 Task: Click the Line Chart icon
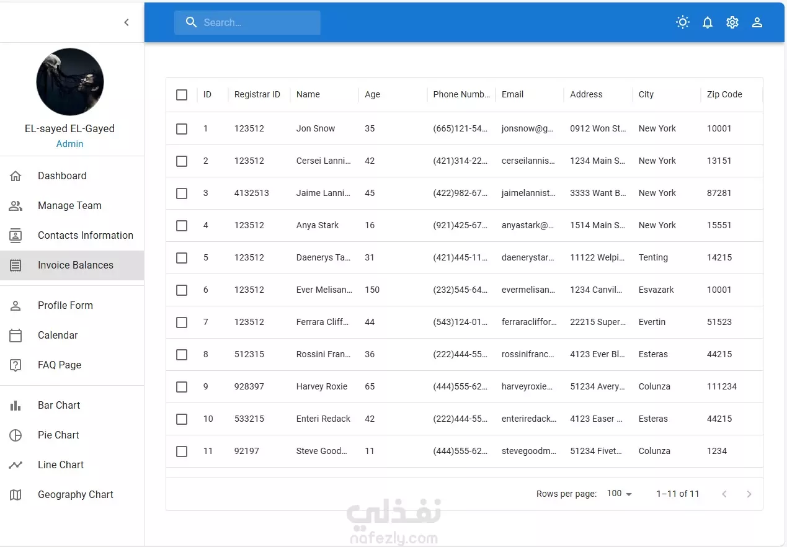[x=16, y=465]
